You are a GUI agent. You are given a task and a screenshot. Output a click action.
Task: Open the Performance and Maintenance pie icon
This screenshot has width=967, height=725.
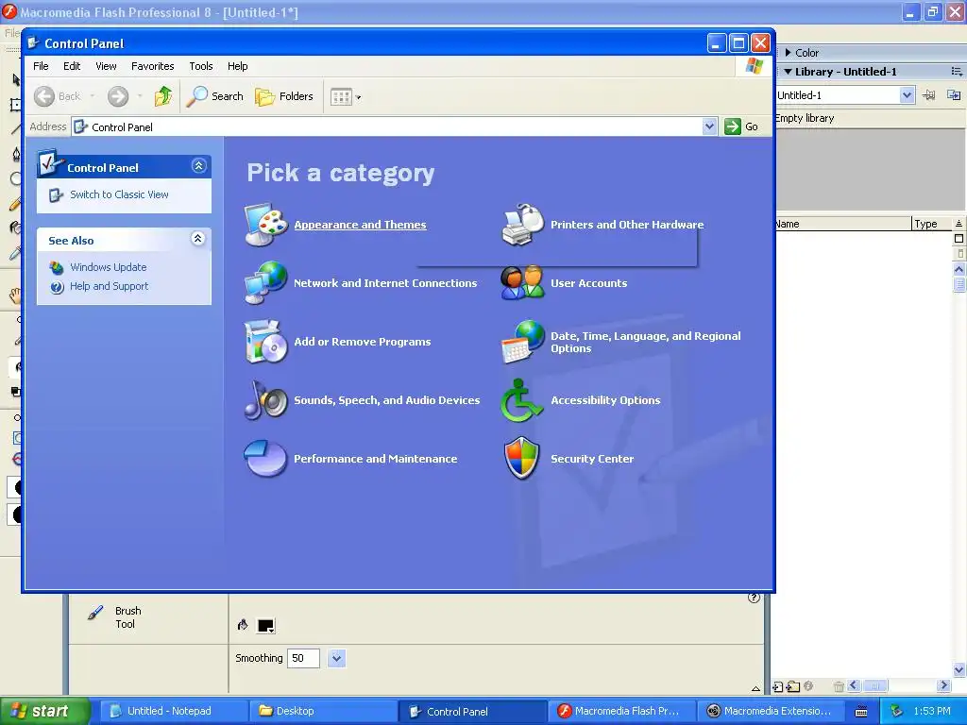tap(265, 459)
